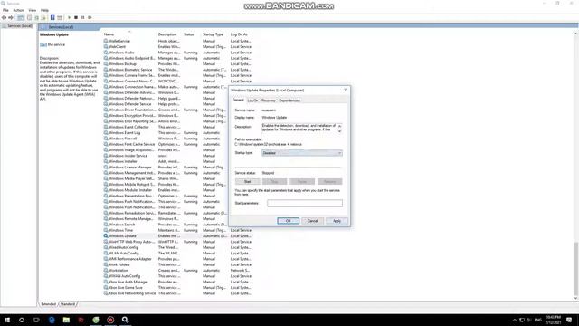The height and width of the screenshot is (326, 579).
Task: Click the Export List toolbar icon
Action: [x=43, y=17]
